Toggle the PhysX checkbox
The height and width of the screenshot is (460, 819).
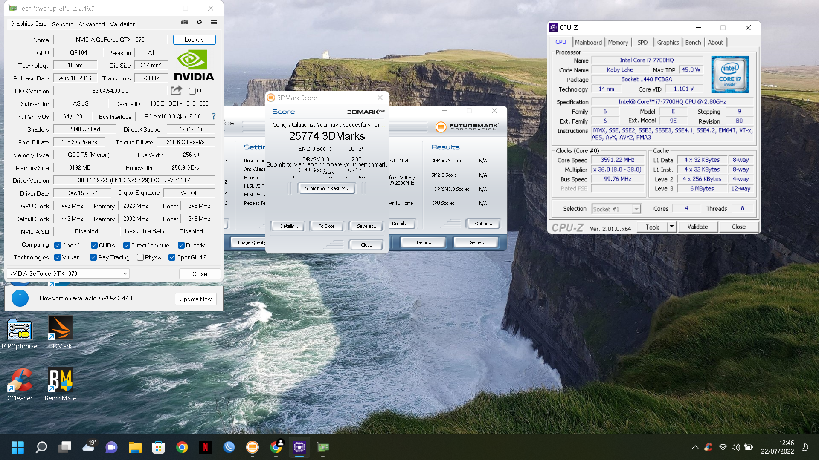coord(140,257)
